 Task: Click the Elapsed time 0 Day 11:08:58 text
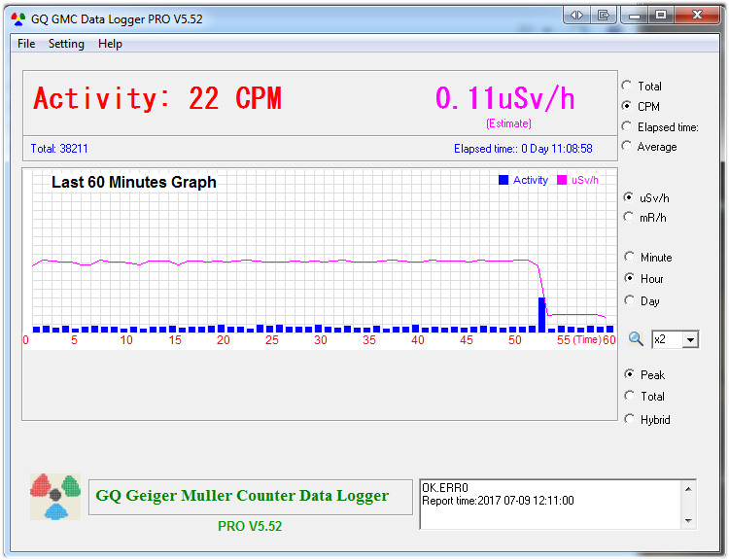point(523,149)
